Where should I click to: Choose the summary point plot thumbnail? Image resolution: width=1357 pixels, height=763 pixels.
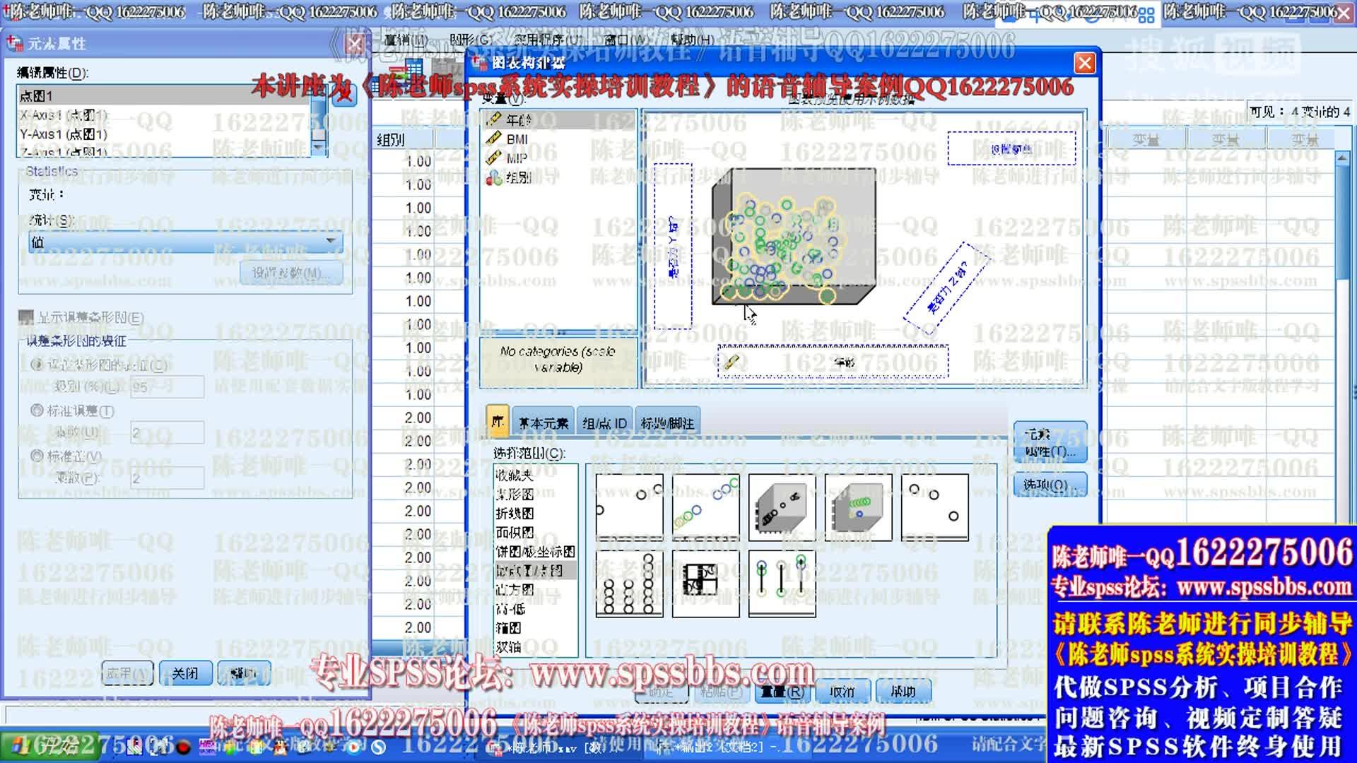934,507
